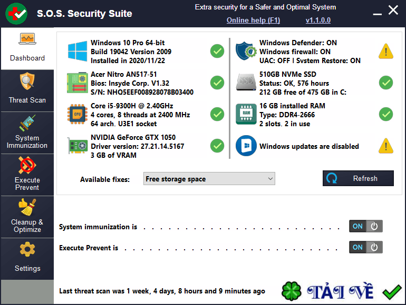The width and height of the screenshot is (406, 305).
Task: Click the Windows Defender shield icon
Action: pyautogui.click(x=246, y=51)
